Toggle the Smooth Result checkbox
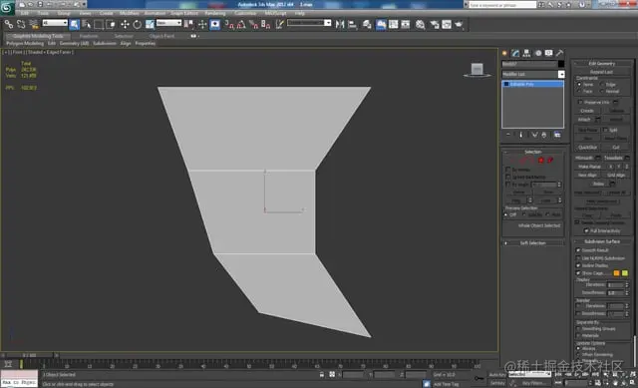This screenshot has height=388, width=638. coord(578,250)
